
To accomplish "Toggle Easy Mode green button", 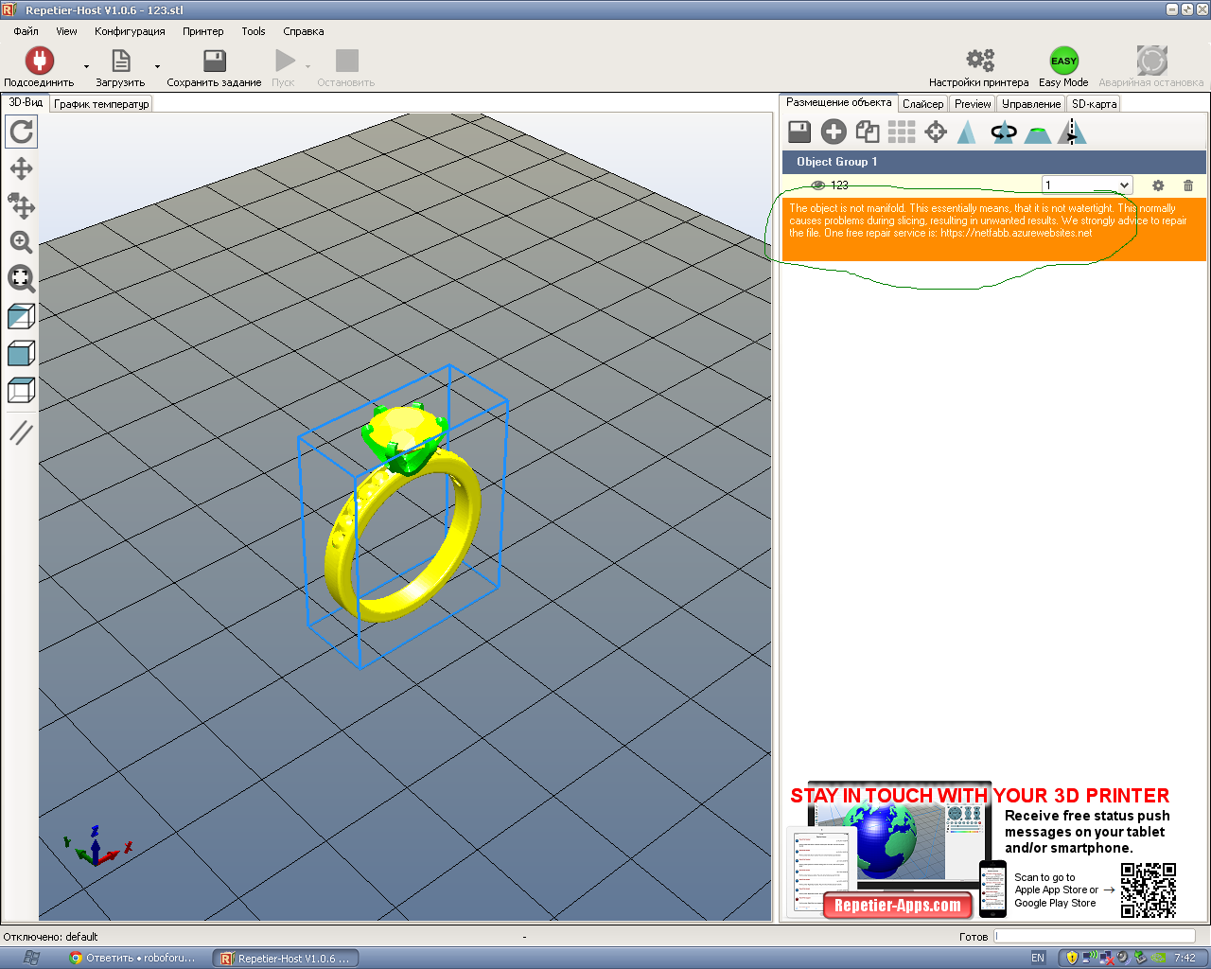I will pyautogui.click(x=1063, y=62).
